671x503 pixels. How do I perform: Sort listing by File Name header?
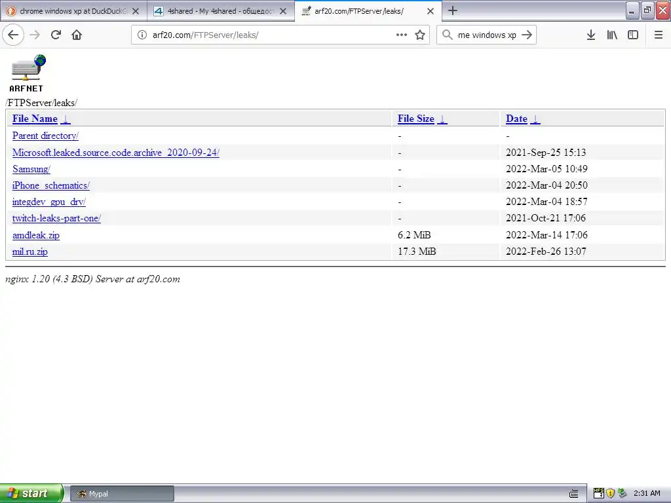click(x=35, y=119)
